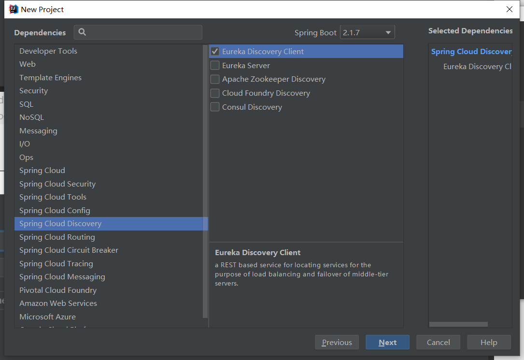The image size is (524, 360).
Task: Click the Next button
Action: (x=388, y=342)
